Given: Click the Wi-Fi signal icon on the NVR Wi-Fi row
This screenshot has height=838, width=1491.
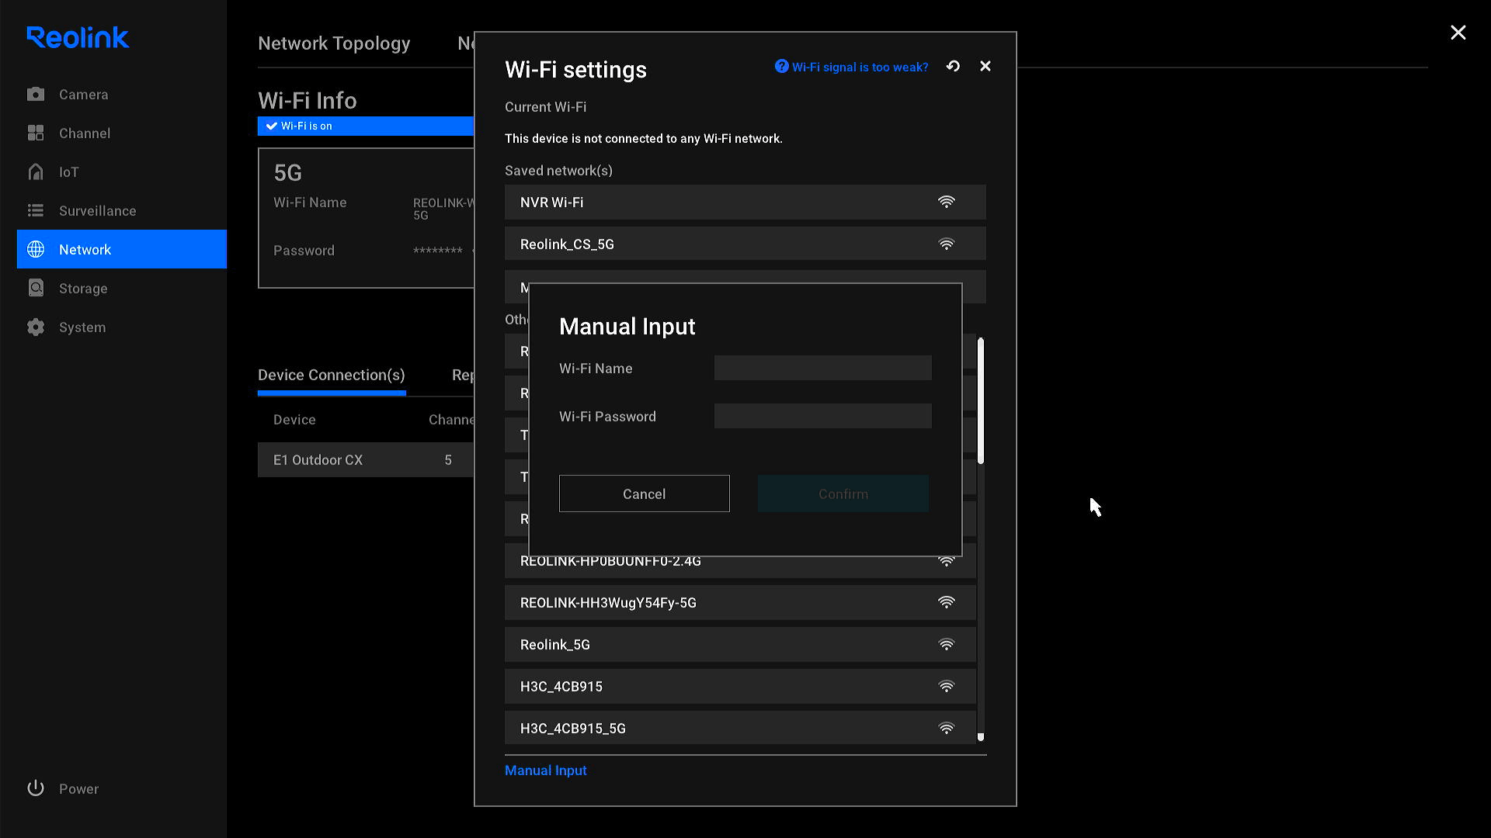Looking at the screenshot, I should tap(946, 203).
